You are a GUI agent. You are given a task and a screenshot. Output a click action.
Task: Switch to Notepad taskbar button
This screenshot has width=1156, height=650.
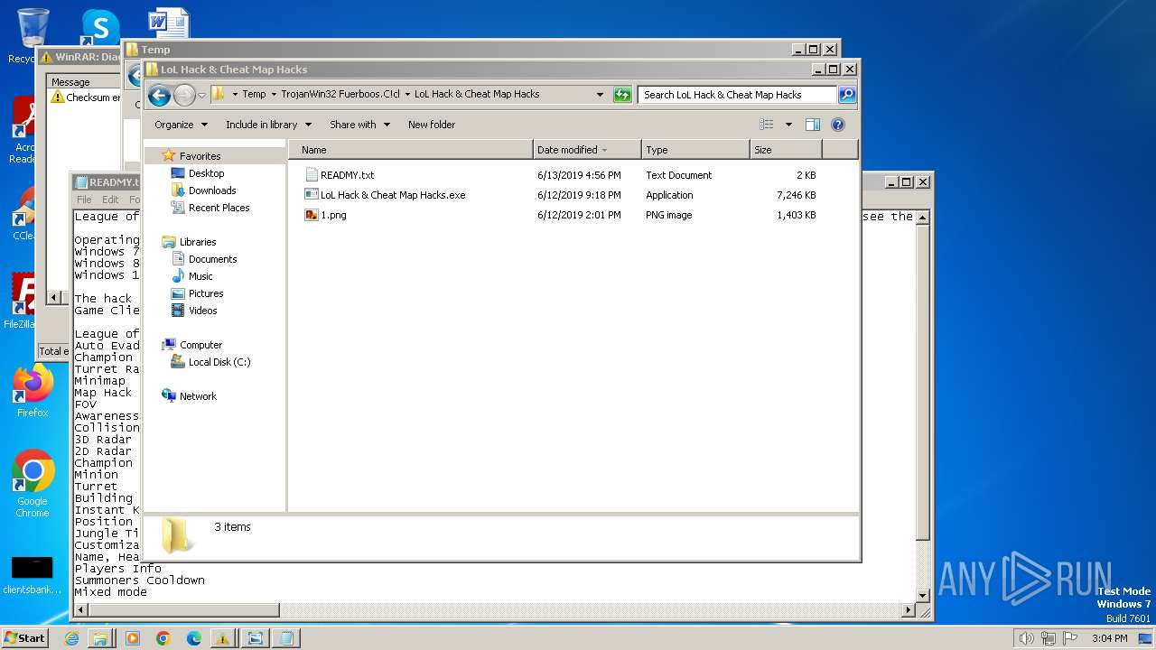click(x=286, y=638)
